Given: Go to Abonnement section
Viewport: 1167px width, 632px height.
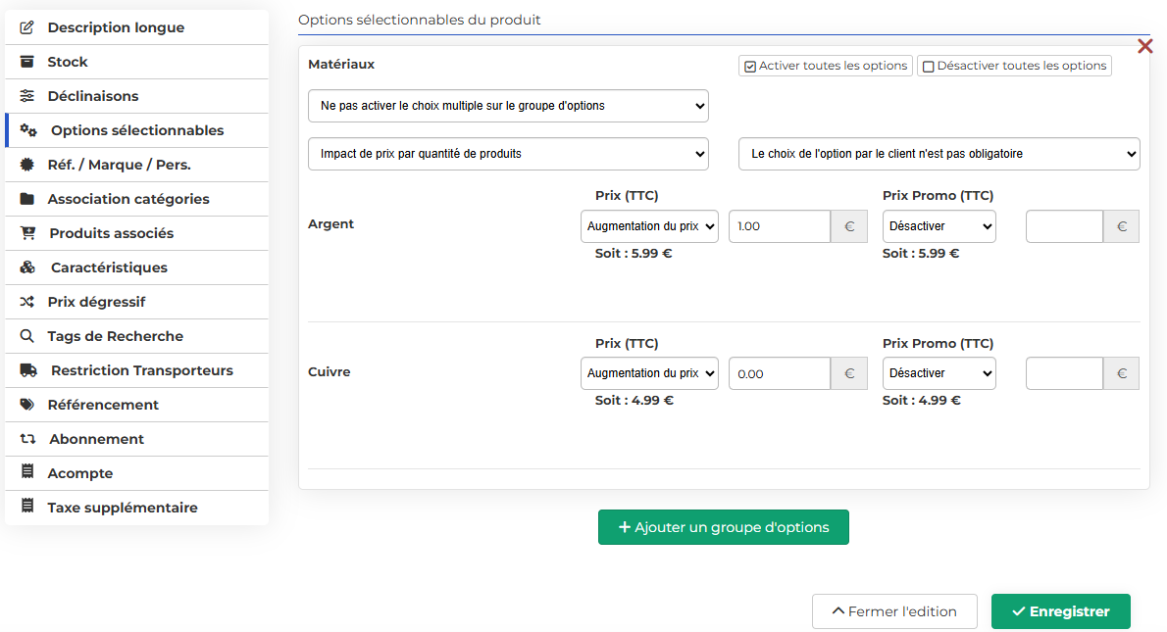Looking at the screenshot, I should [x=137, y=439].
